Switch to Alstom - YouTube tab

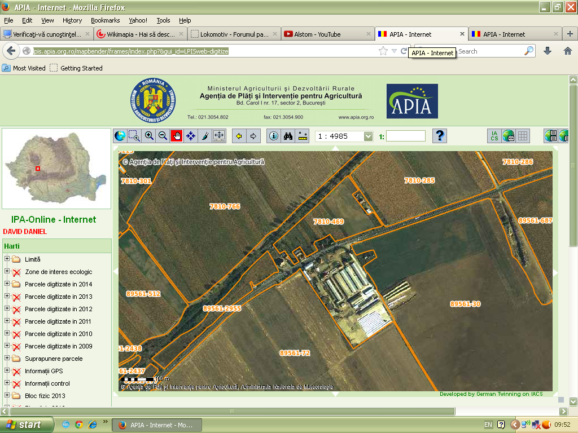pyautogui.click(x=327, y=34)
